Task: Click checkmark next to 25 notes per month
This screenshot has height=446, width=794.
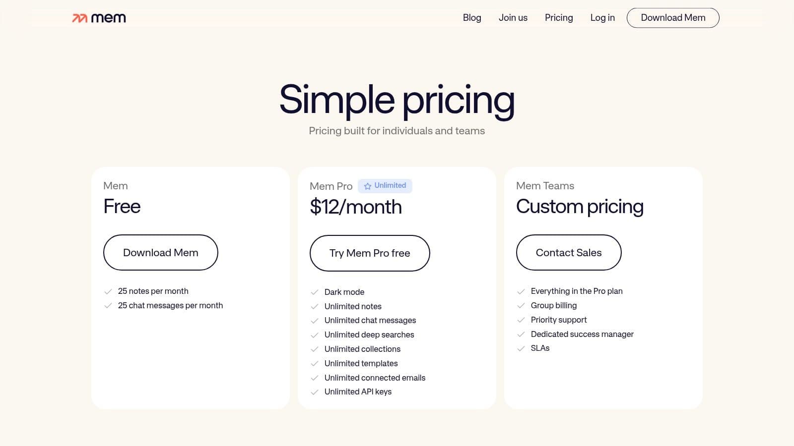Action: 108,291
